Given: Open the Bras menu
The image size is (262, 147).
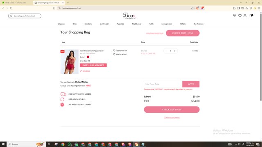Looking at the screenshot, I should (x=75, y=24).
